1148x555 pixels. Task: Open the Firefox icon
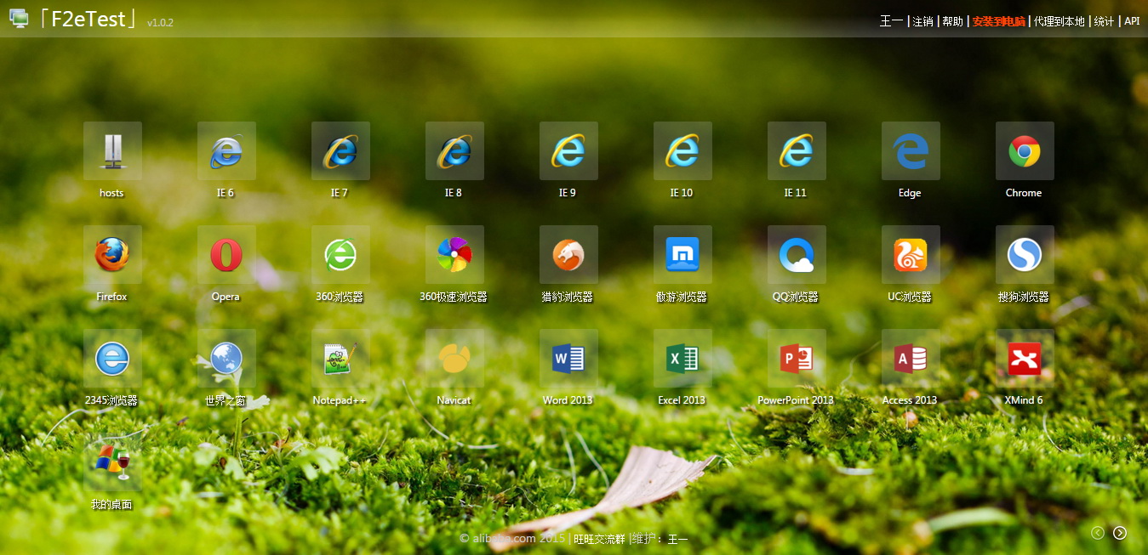(x=112, y=255)
